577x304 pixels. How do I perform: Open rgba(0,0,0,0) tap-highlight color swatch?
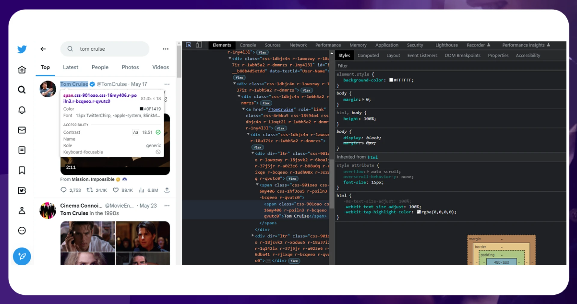pos(419,212)
